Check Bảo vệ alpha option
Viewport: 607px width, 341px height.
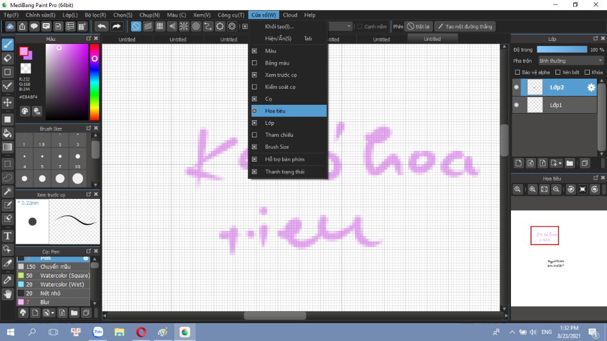(517, 72)
